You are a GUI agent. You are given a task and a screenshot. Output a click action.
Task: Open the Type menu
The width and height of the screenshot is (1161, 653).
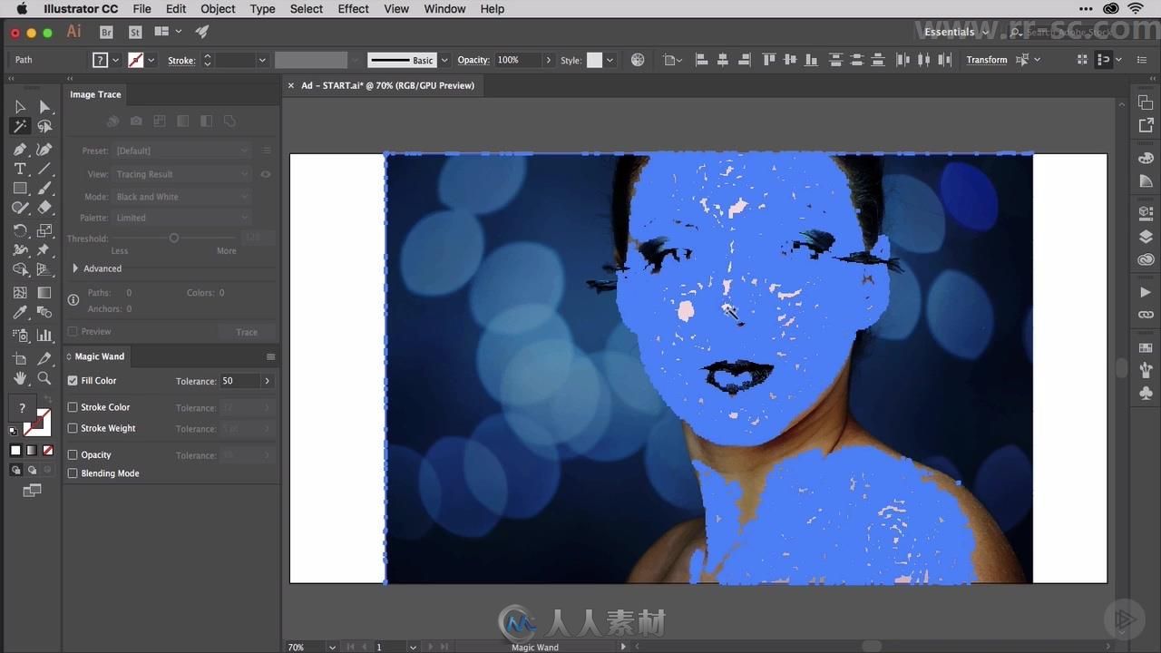262,9
